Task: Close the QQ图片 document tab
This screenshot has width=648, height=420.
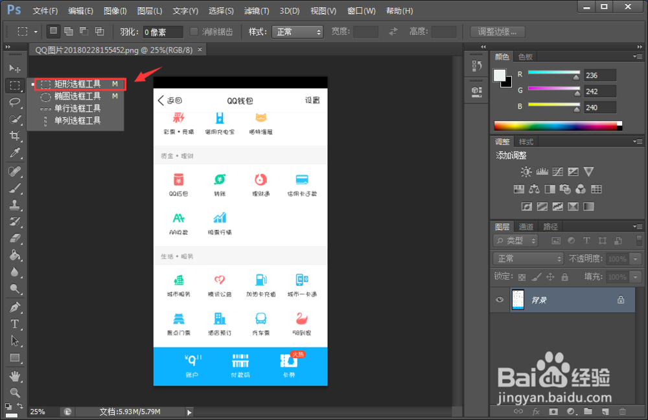Action: (200, 50)
